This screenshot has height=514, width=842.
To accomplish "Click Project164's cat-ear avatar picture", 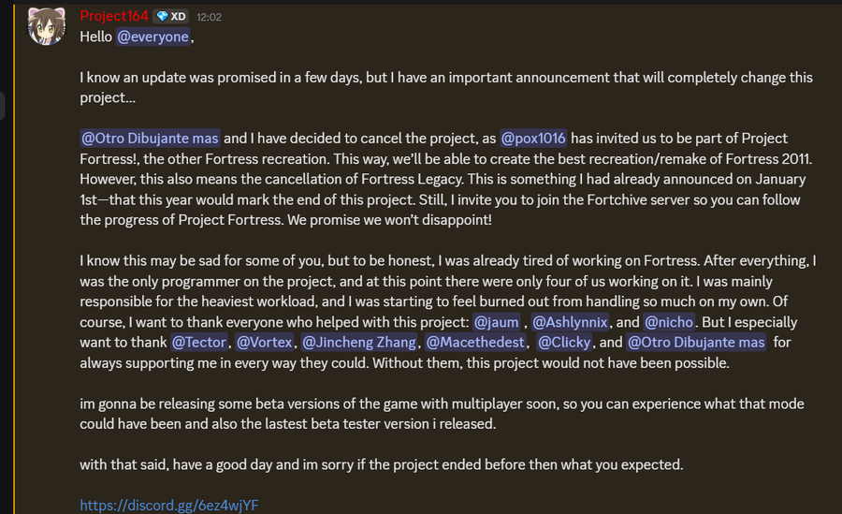I will (45, 26).
